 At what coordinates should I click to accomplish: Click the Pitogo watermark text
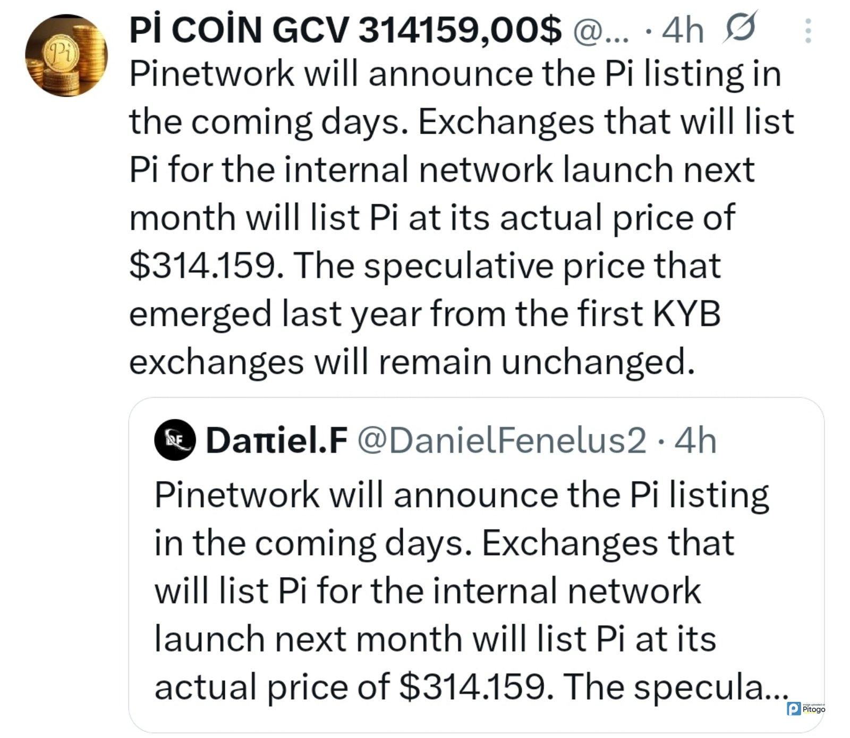tap(813, 709)
